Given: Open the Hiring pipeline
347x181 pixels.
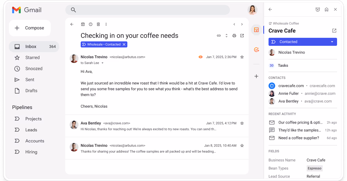Looking at the screenshot, I should click(x=31, y=152).
